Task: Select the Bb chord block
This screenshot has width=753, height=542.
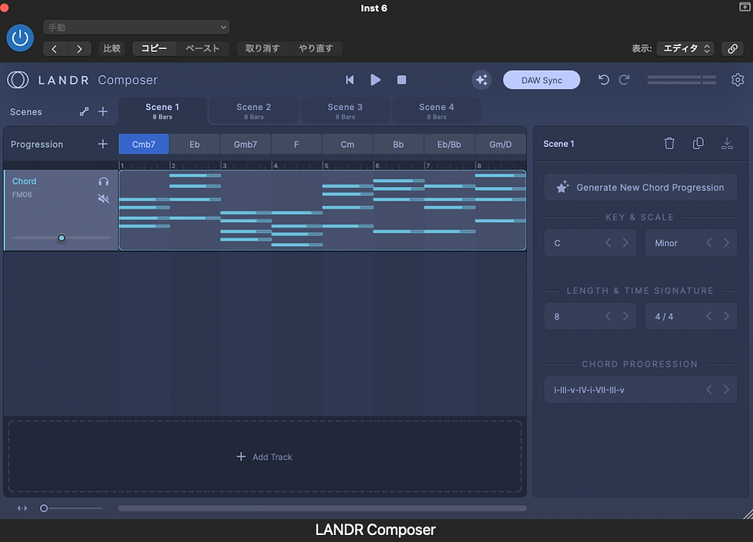Action: pyautogui.click(x=398, y=145)
